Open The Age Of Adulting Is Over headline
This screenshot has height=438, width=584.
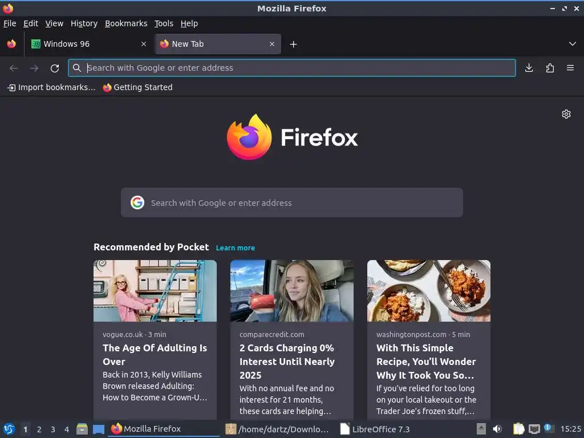click(155, 355)
